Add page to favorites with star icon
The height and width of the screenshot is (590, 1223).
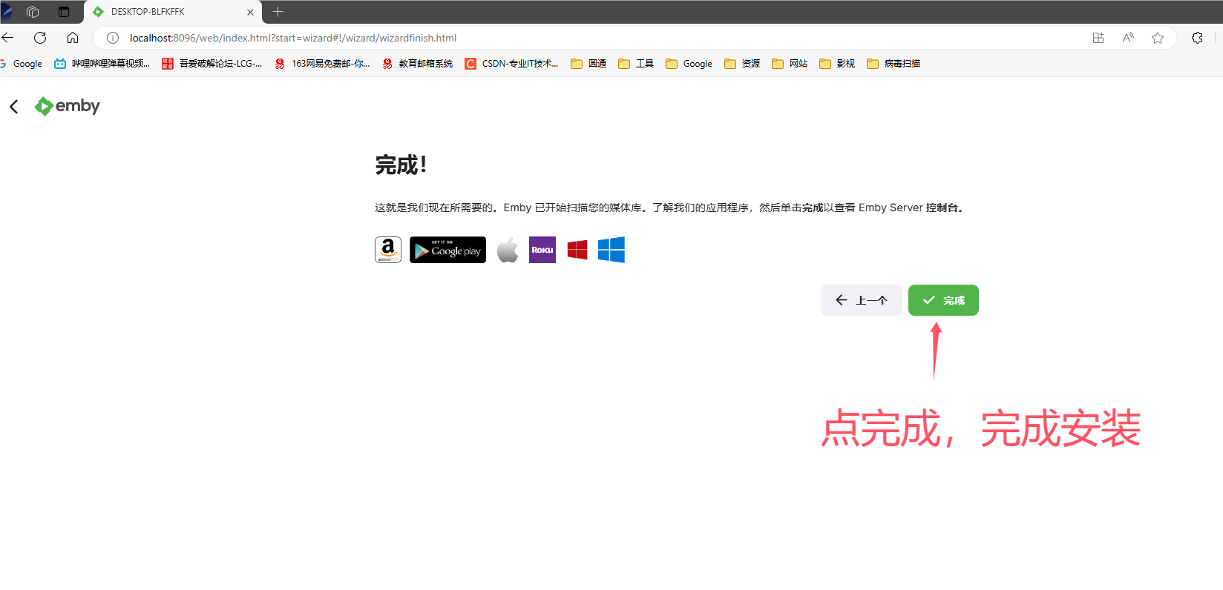pos(1158,38)
